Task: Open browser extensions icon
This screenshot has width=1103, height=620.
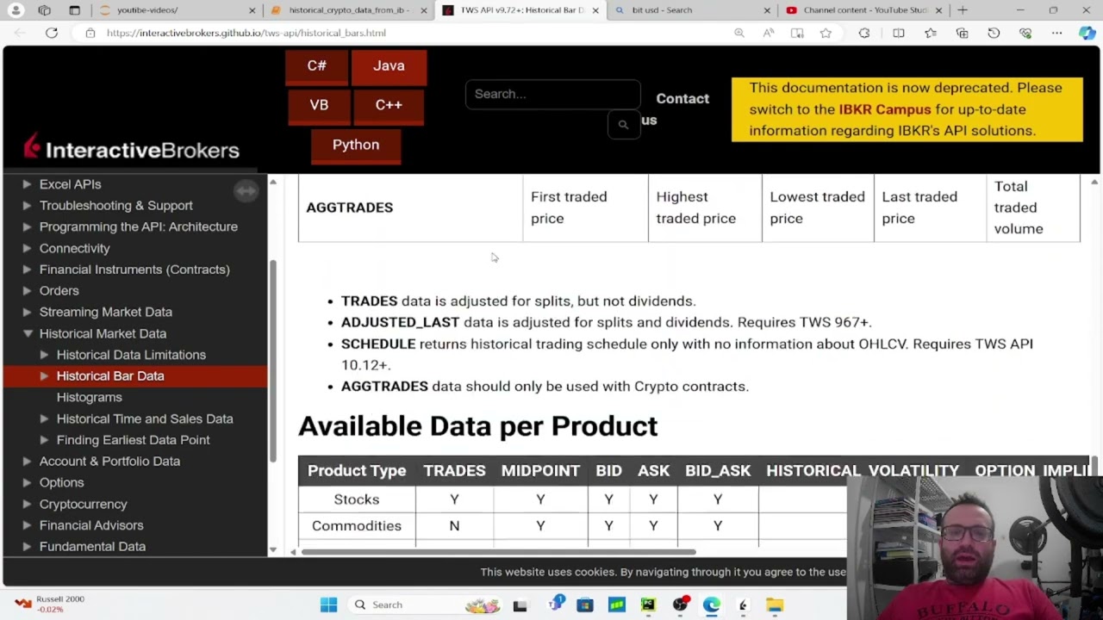Action: pyautogui.click(x=864, y=33)
